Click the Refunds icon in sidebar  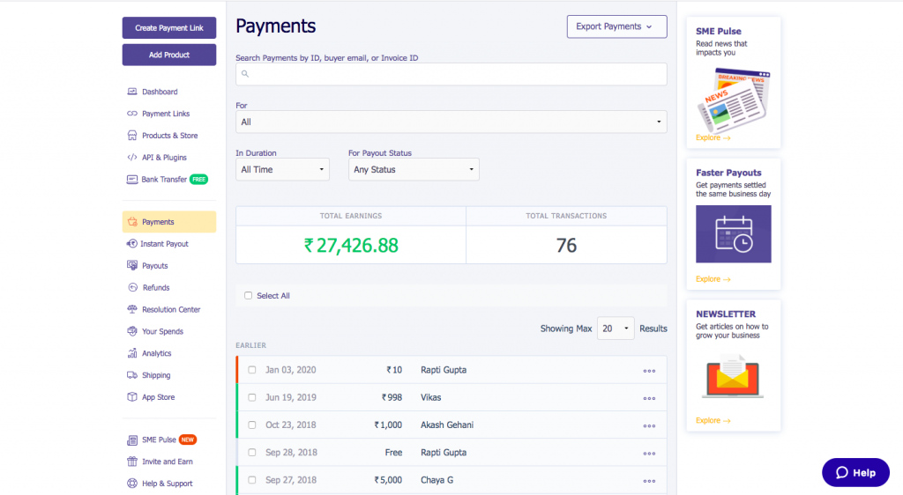click(132, 288)
